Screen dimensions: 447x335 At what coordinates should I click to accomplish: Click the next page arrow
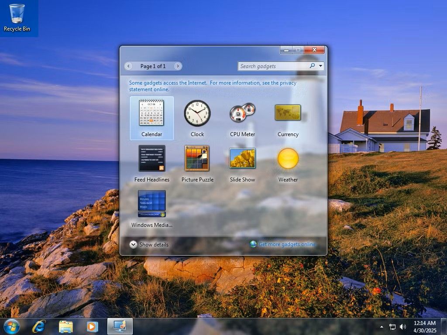[178, 66]
